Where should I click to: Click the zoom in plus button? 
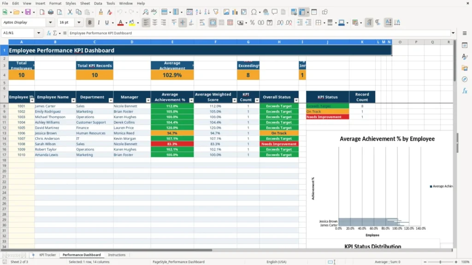456,262
